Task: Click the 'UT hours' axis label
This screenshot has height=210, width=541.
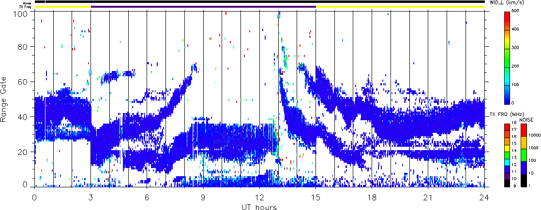Action: point(259,207)
